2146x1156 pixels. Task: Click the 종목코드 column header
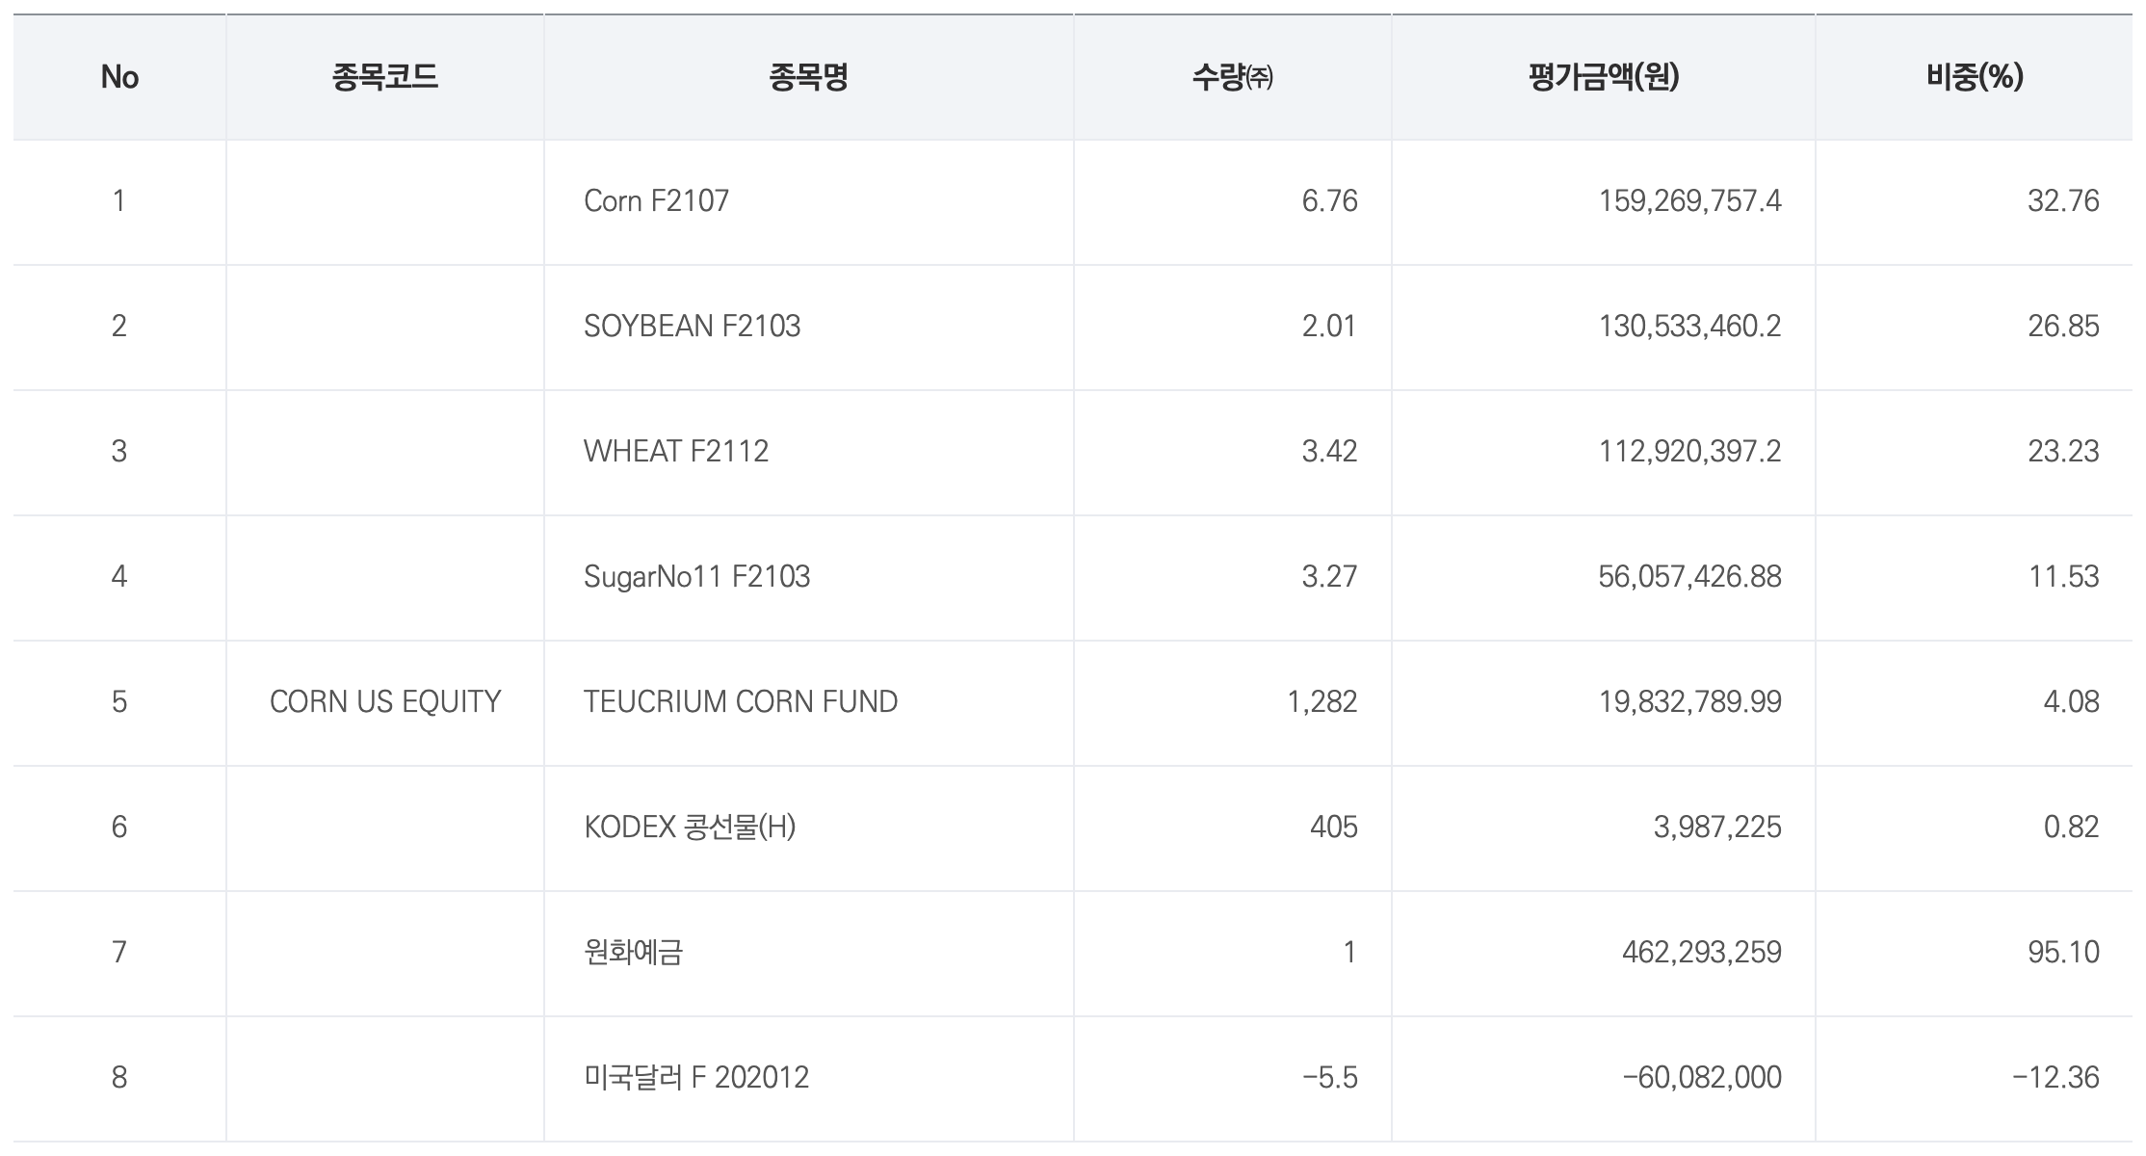pyautogui.click(x=384, y=77)
